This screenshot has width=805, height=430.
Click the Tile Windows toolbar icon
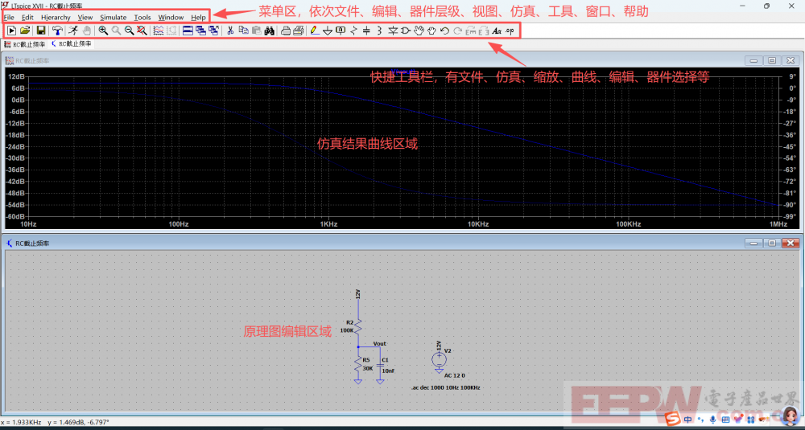pyautogui.click(x=188, y=31)
